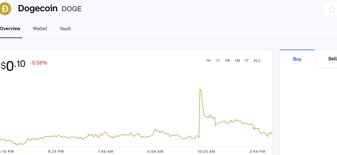Set chart range to 1H
Screen dimensions: 337x155
[x=208, y=61]
